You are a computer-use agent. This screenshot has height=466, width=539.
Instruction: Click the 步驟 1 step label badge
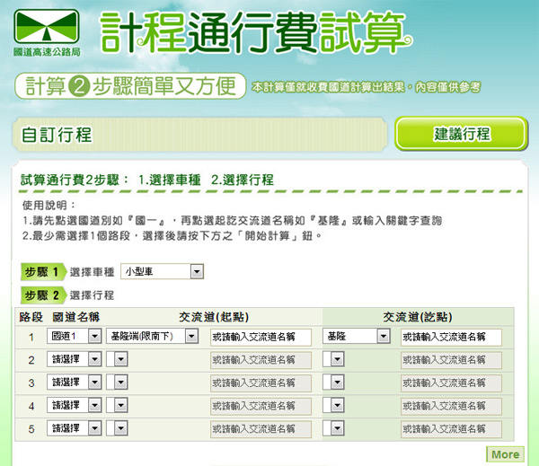42,272
